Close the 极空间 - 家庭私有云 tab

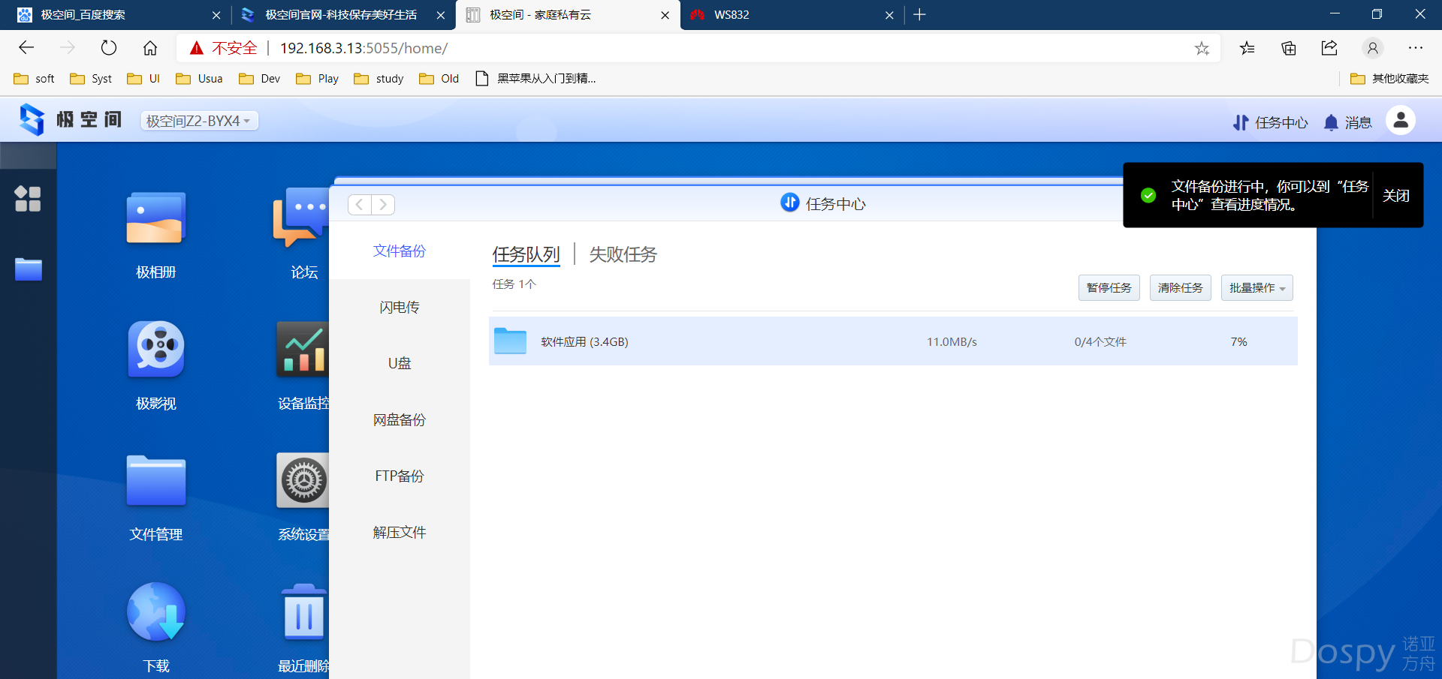coord(665,15)
